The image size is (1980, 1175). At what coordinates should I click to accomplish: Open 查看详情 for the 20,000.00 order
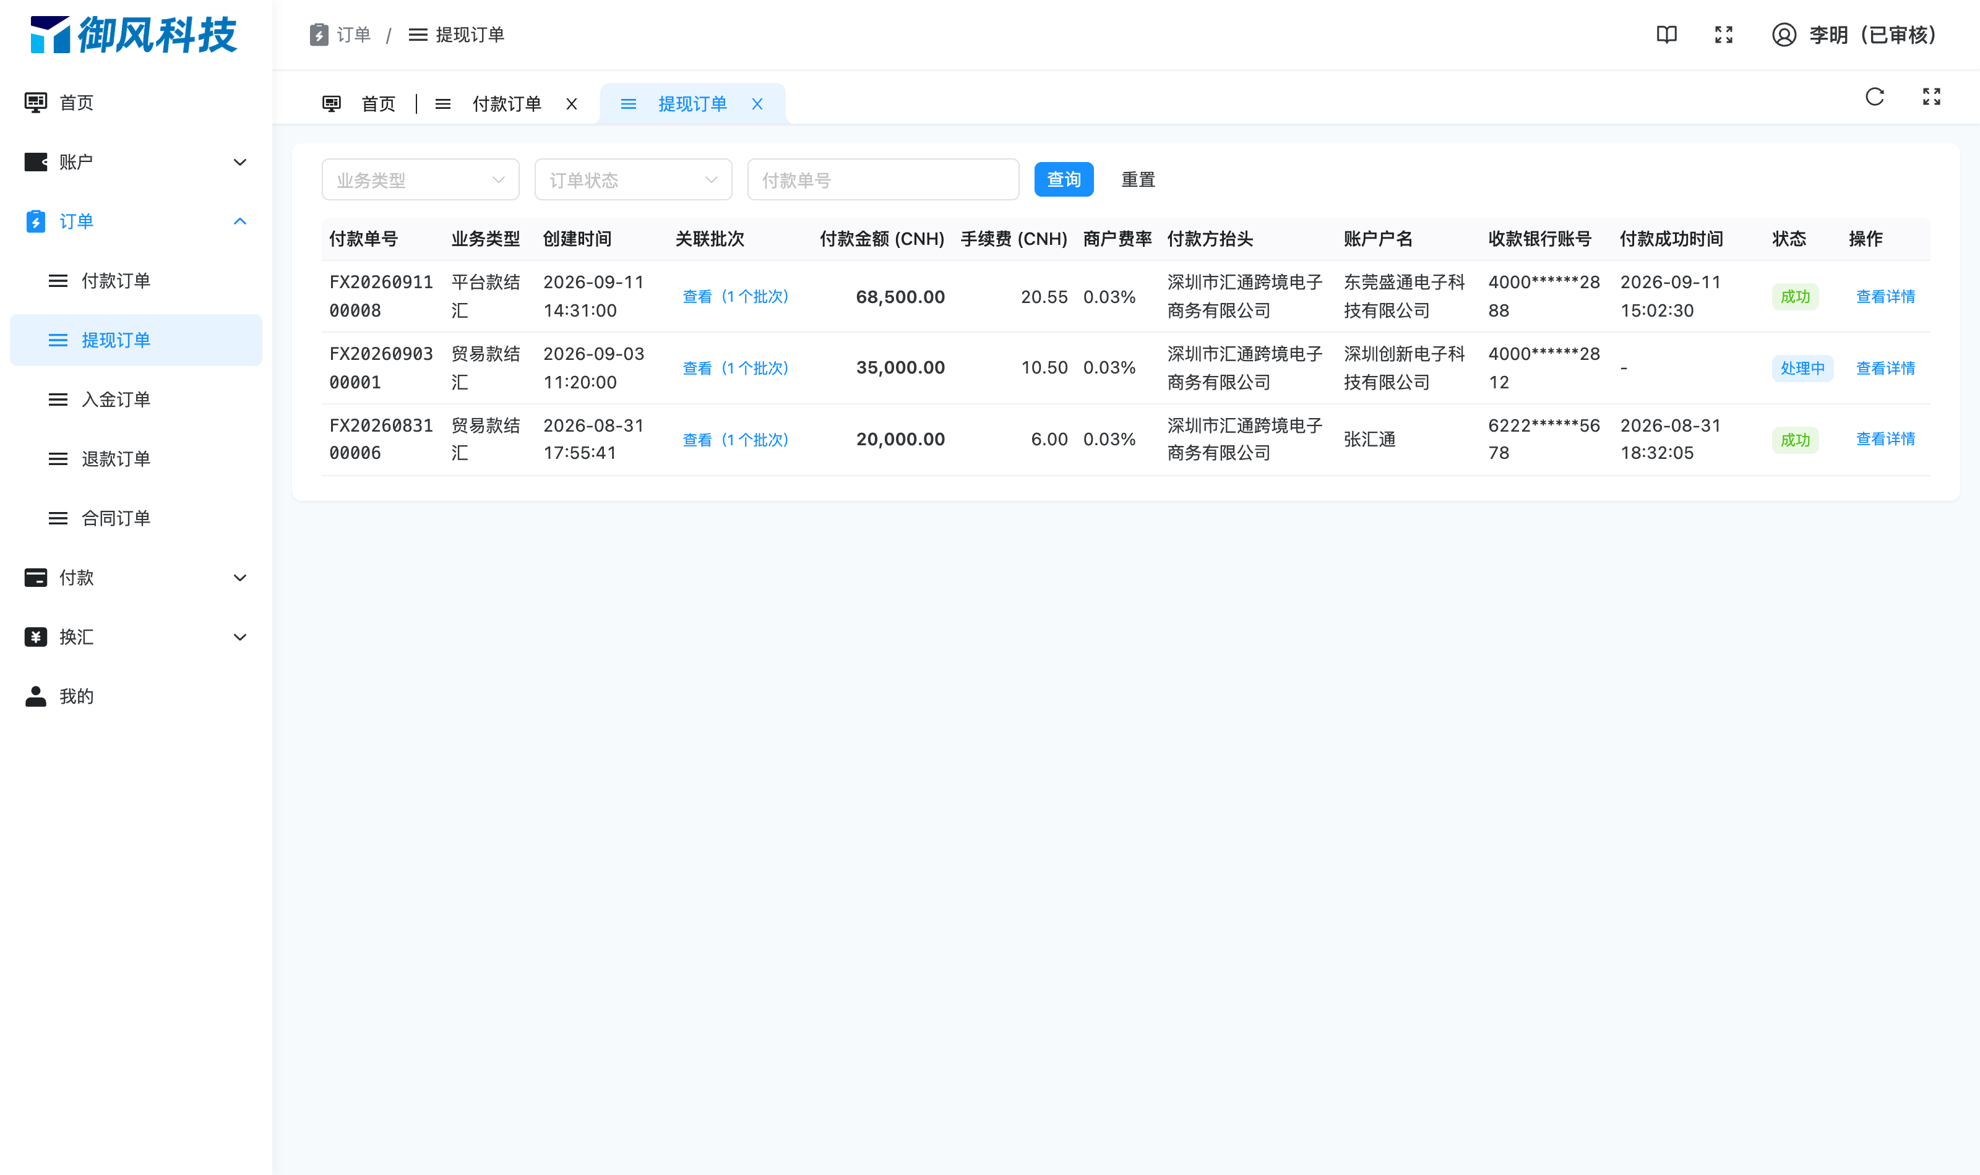tap(1885, 440)
